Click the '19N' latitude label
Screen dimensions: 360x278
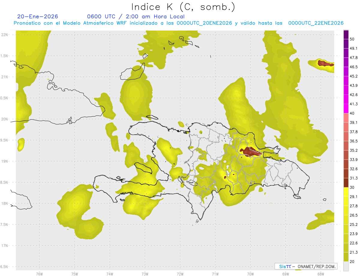pyautogui.click(x=4, y=161)
